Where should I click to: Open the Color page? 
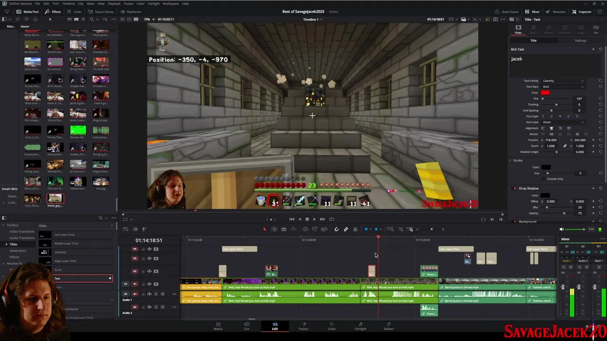[331, 326]
